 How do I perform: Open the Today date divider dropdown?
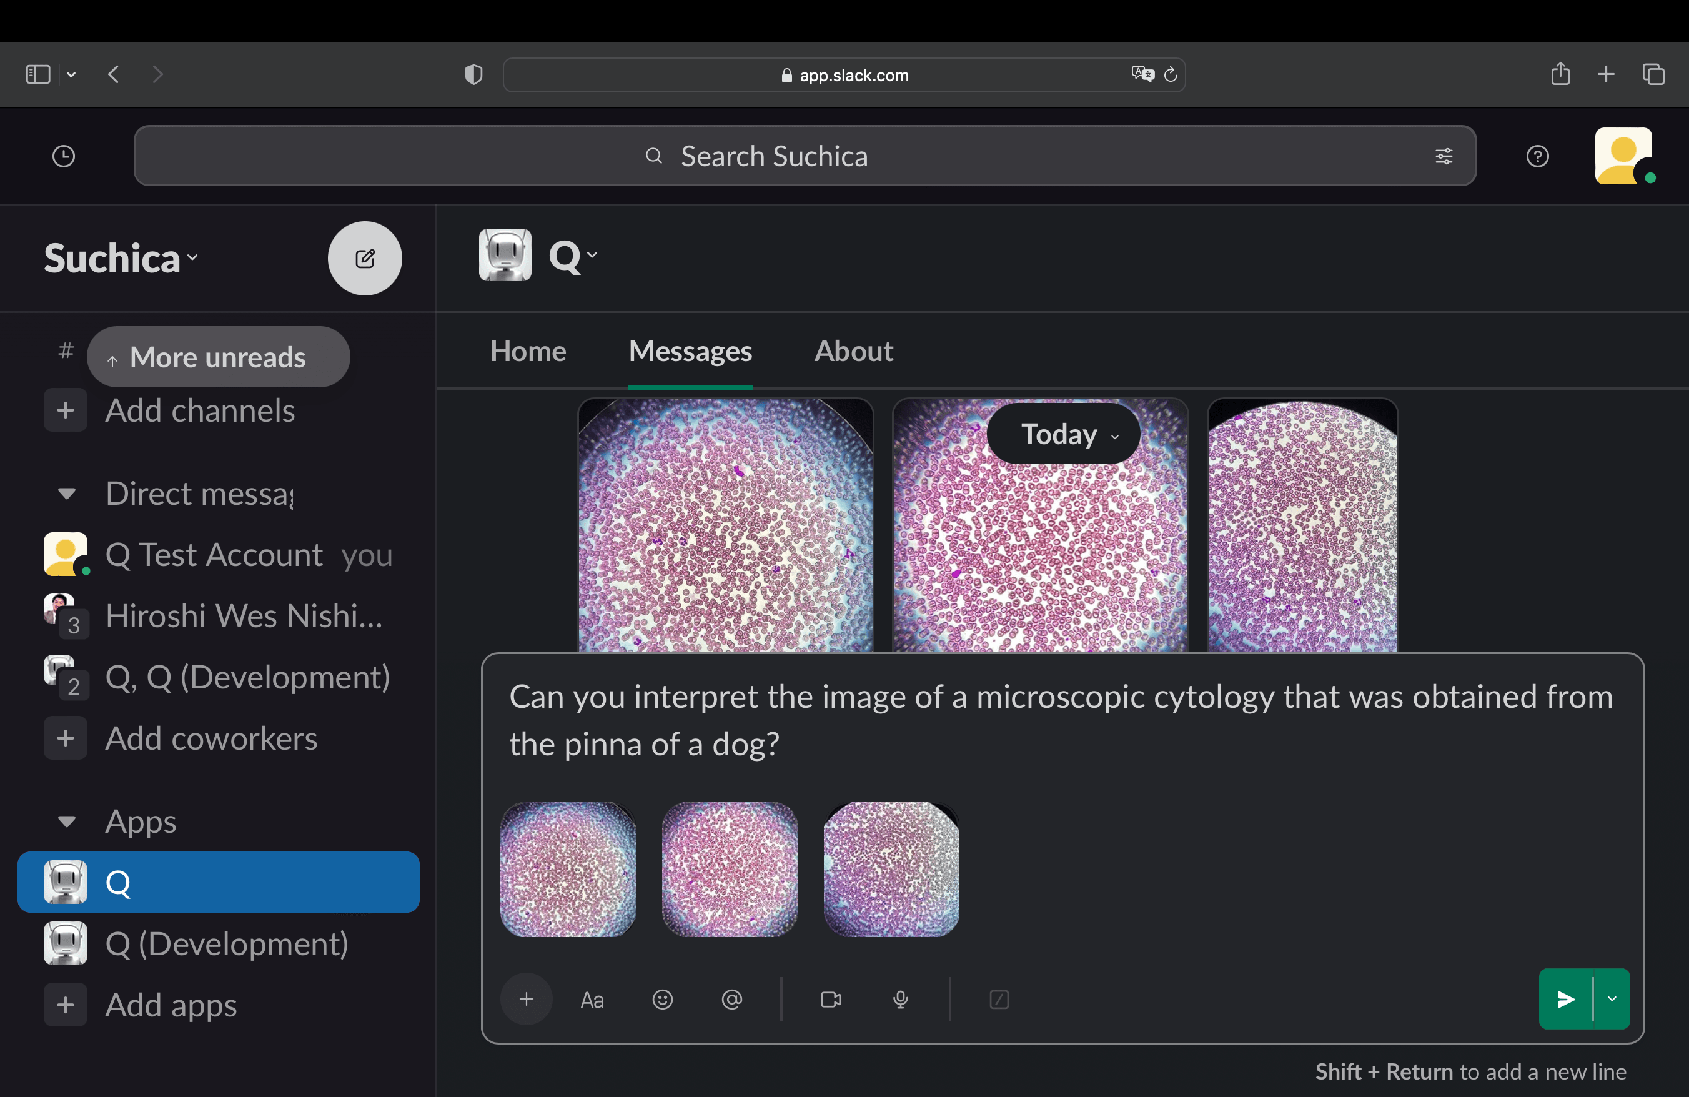click(x=1062, y=434)
